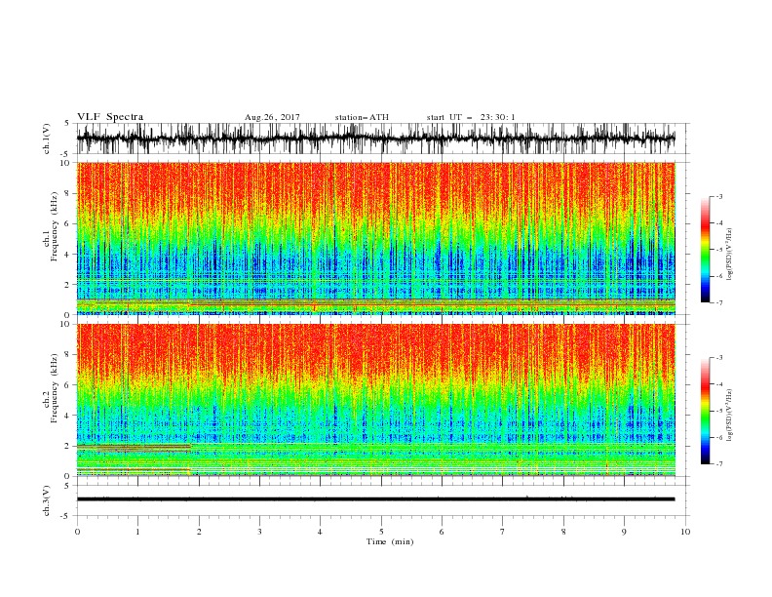
Task: Click the "ch.3(V)" axis label
Action: (x=47, y=500)
